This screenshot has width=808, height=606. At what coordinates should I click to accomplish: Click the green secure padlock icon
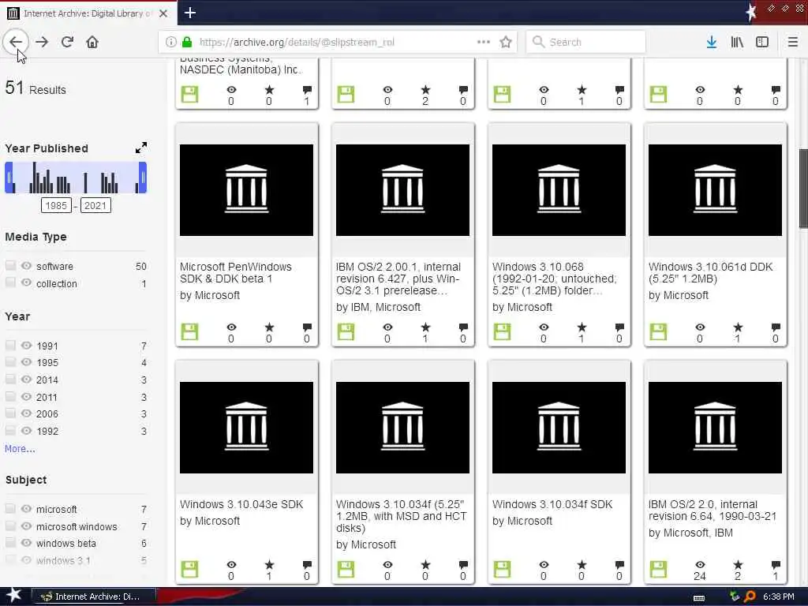click(187, 42)
